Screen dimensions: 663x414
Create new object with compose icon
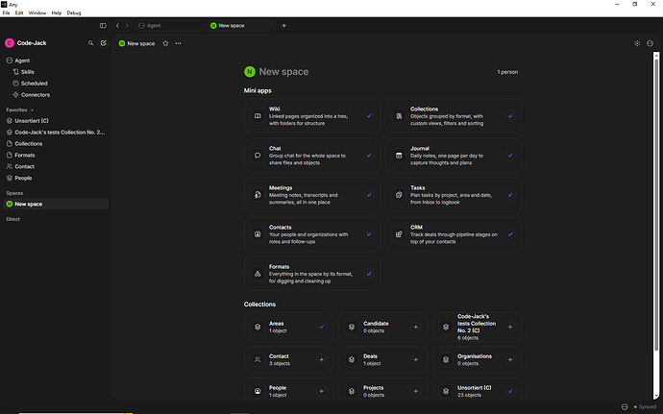click(x=103, y=43)
